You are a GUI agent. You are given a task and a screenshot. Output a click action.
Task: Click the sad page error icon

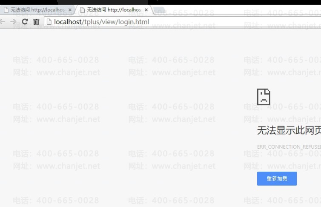(x=264, y=97)
